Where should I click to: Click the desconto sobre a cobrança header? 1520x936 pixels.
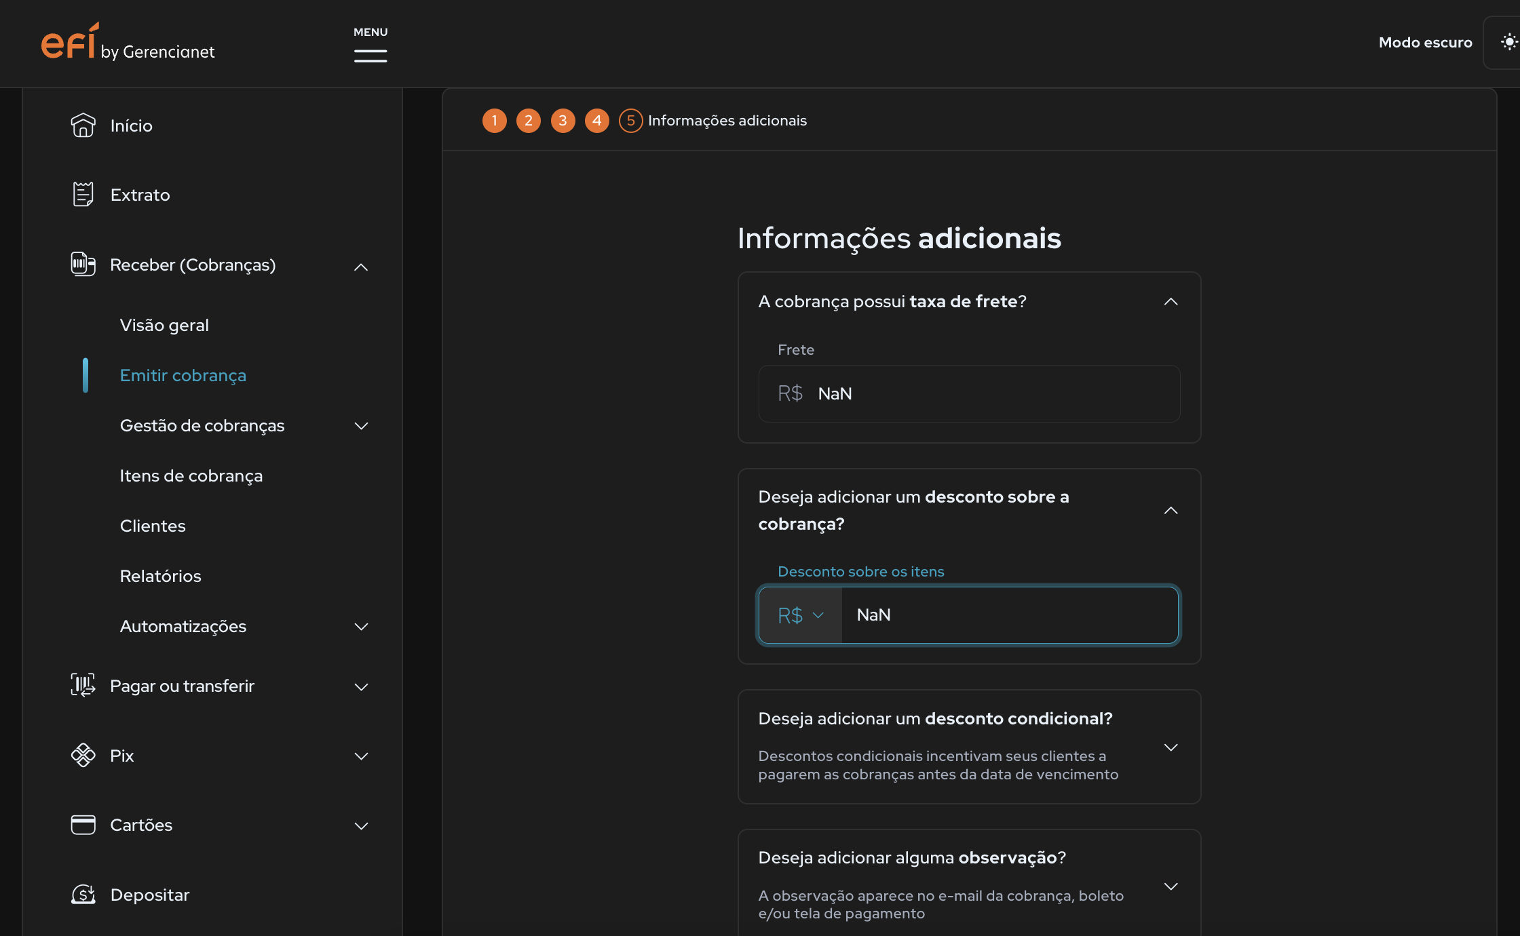(x=913, y=510)
